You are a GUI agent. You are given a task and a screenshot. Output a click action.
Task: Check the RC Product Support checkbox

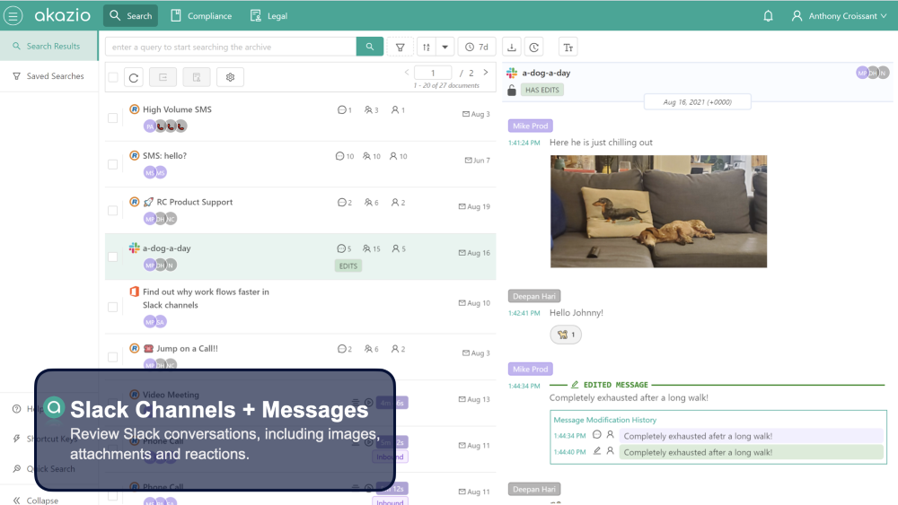[113, 211]
